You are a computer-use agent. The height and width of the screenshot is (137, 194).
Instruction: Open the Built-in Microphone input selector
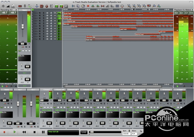pyautogui.click(x=9, y=84)
